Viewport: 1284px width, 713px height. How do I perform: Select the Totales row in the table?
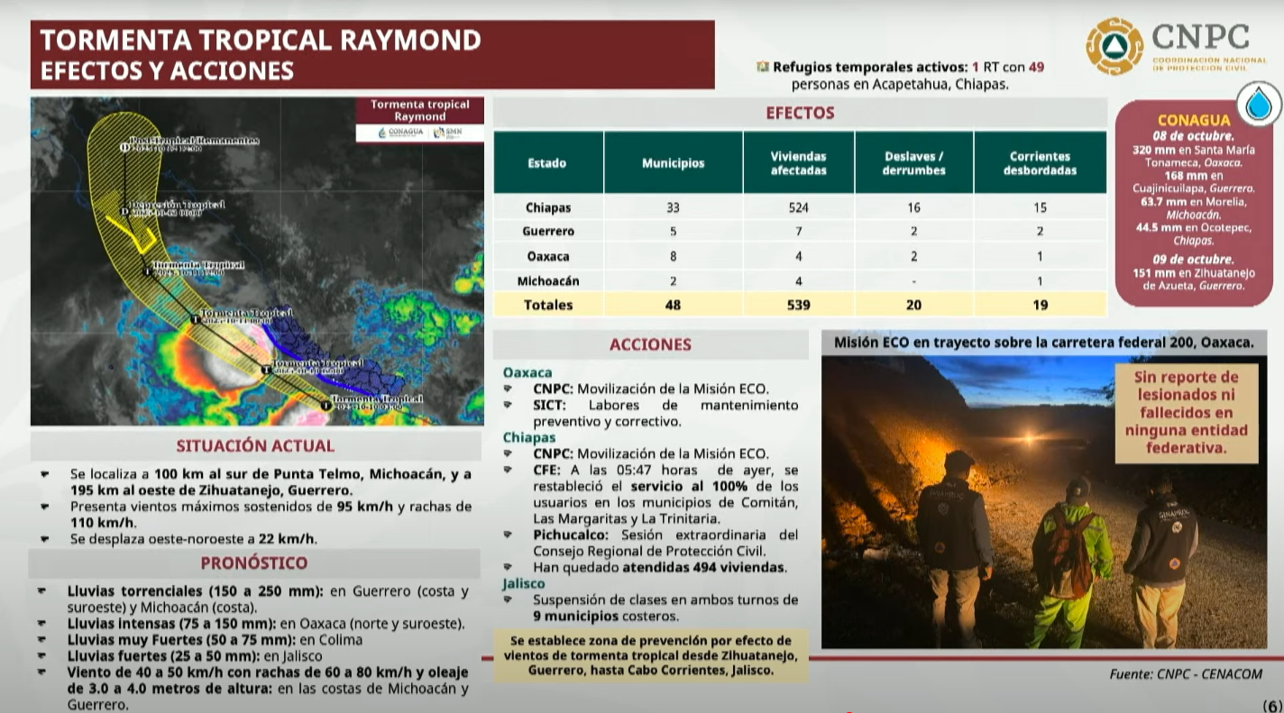coord(800,305)
